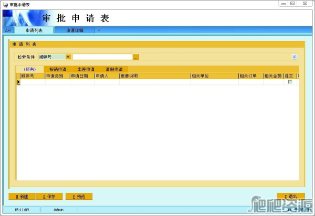Click the 相关单位 column header
This screenshot has width=315, height=216.
click(215, 76)
